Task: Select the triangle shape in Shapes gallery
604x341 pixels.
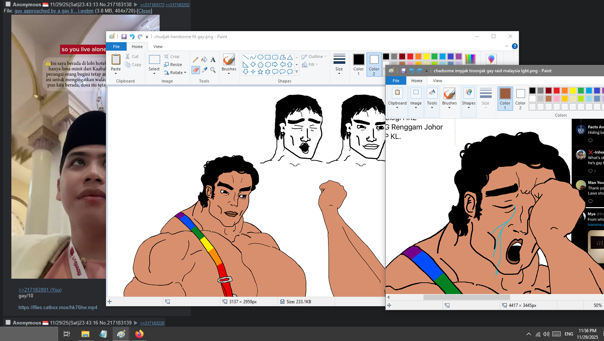Action: (290, 57)
